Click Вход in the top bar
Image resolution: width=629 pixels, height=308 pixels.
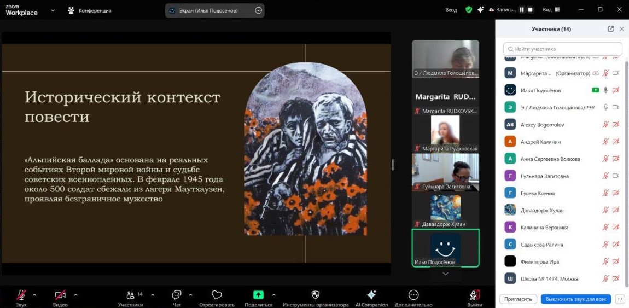click(x=451, y=10)
